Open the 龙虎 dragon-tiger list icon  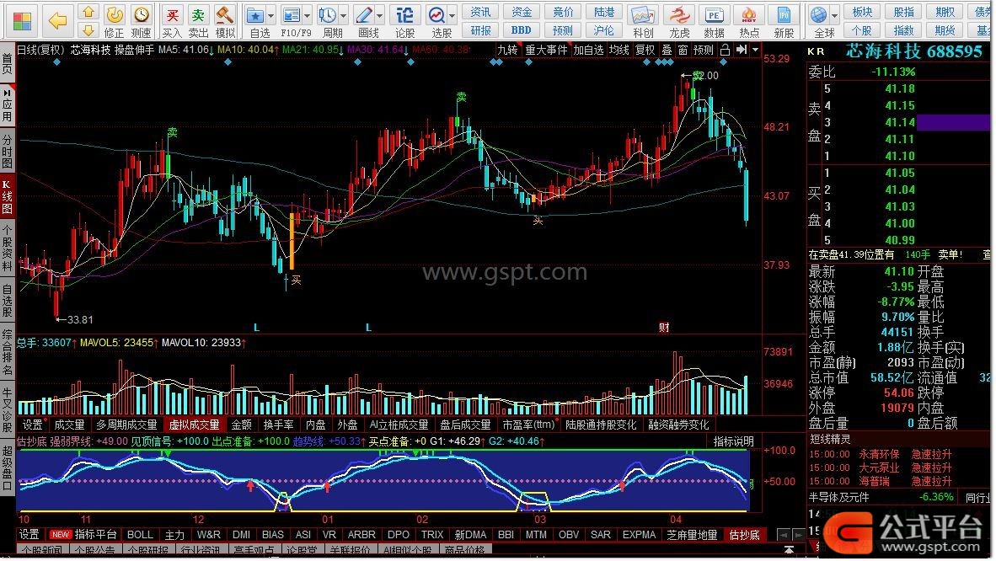(x=679, y=21)
